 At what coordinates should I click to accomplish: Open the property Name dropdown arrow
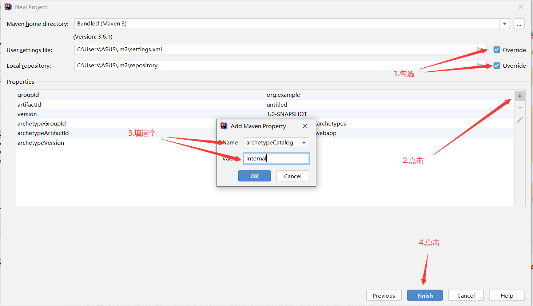pyautogui.click(x=304, y=143)
